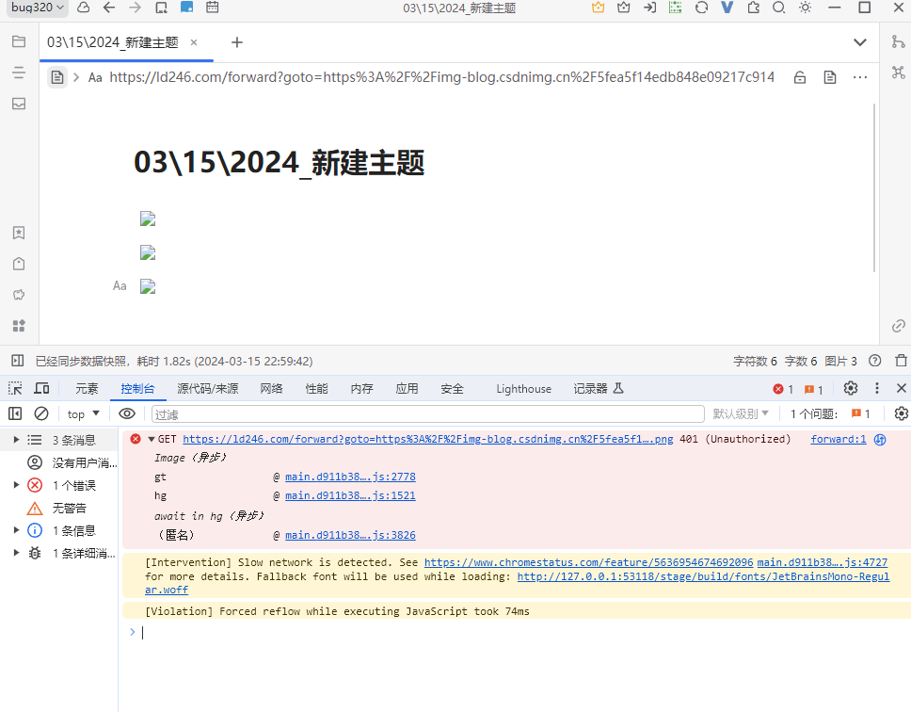Image resolution: width=911 pixels, height=712 pixels.
Task: Open the 默认级别 log level dropdown
Action: 741,413
